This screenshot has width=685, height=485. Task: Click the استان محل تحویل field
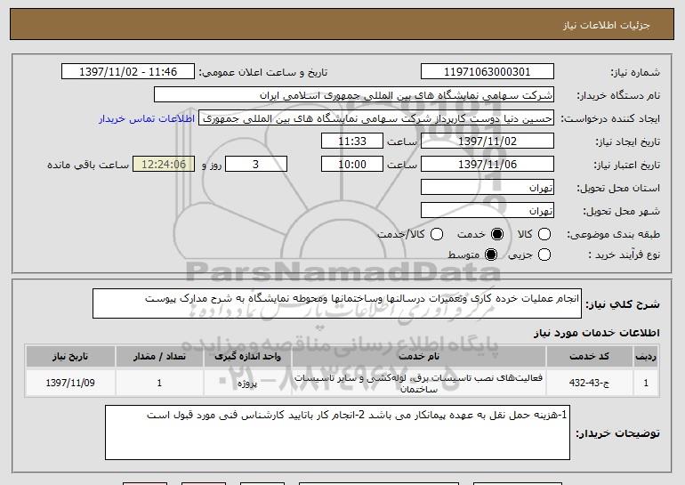[488, 188]
